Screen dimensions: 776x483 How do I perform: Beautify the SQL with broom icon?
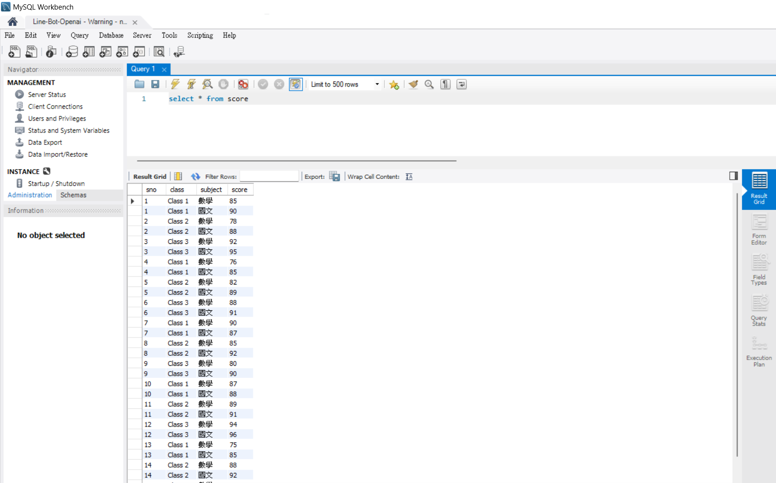413,84
